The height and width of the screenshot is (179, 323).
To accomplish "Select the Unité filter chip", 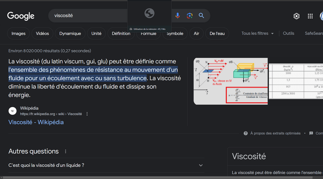I will (97, 33).
